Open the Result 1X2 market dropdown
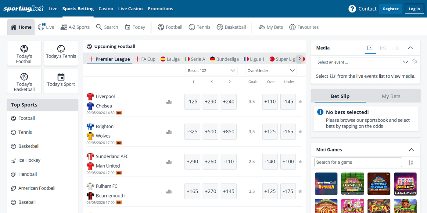The height and width of the screenshot is (213, 427). coord(211,71)
